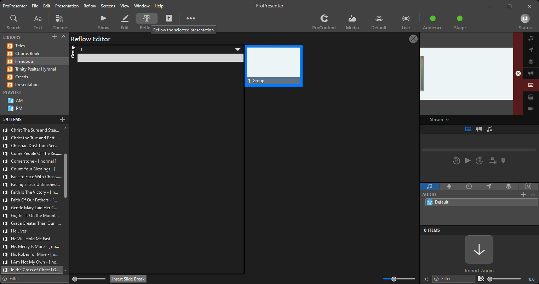
Task: Open the Theme picker
Action: 60,22
